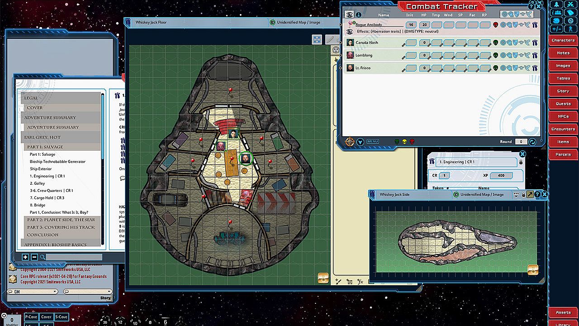579x326 pixels.
Task: Open Combat Tracker help icon
Action: [x=532, y=6]
